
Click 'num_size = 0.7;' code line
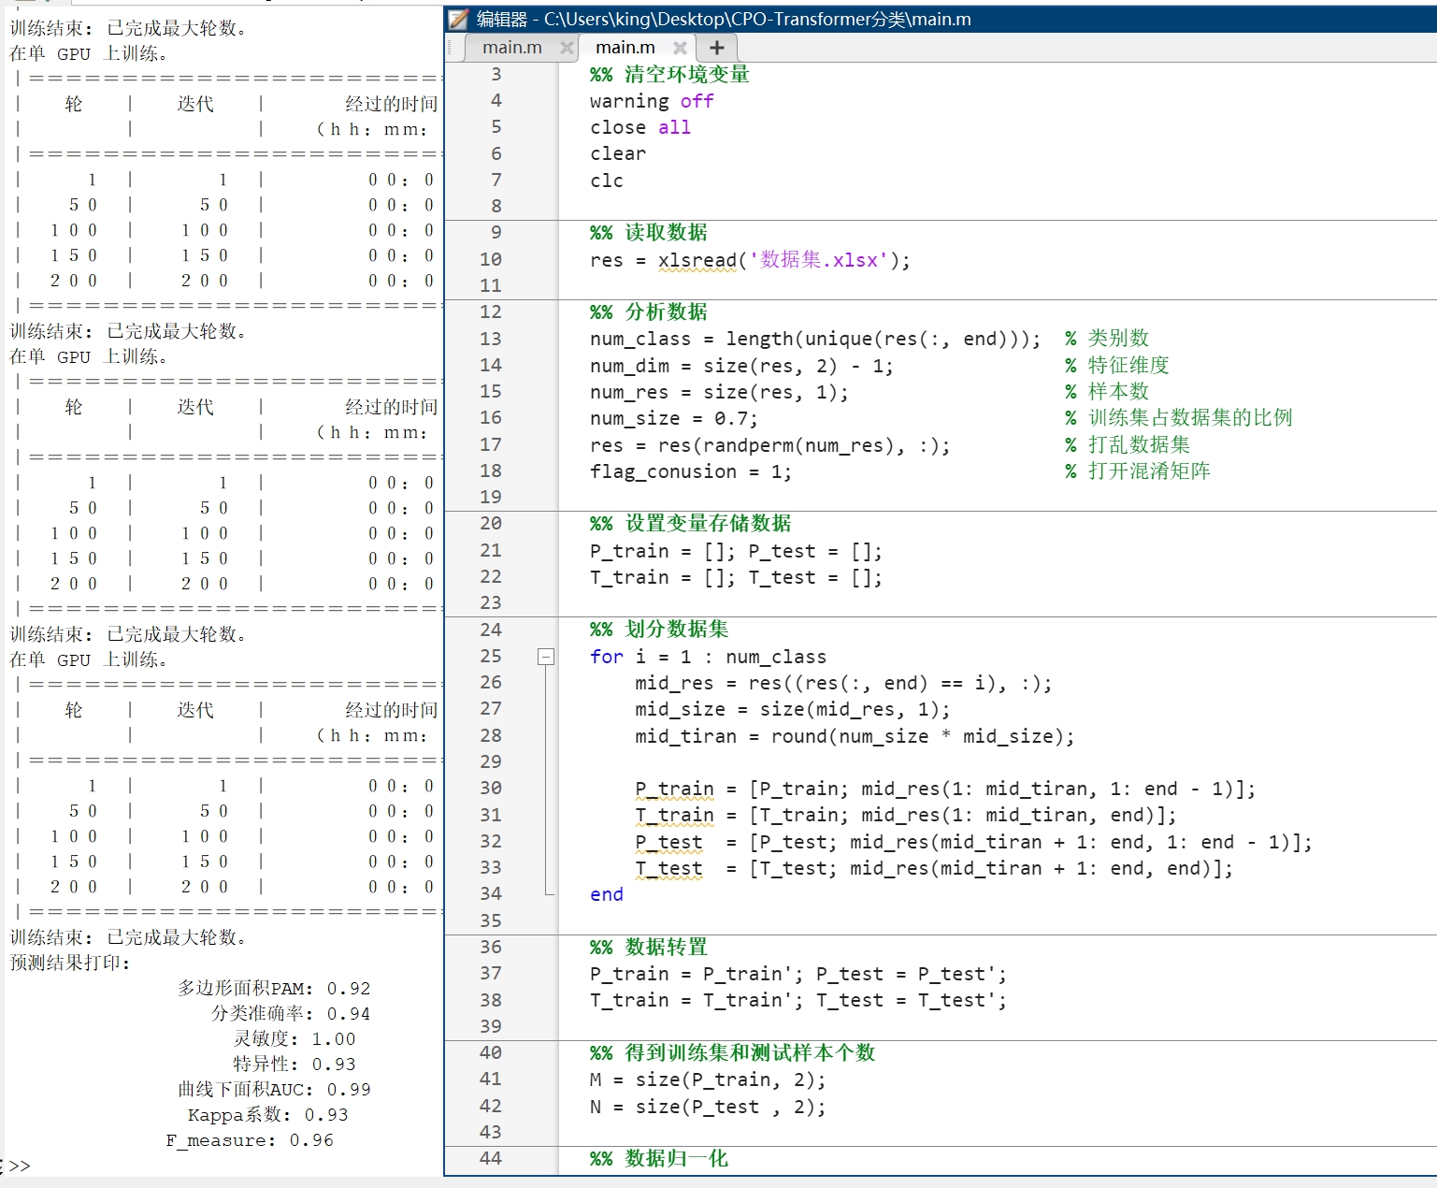click(674, 418)
